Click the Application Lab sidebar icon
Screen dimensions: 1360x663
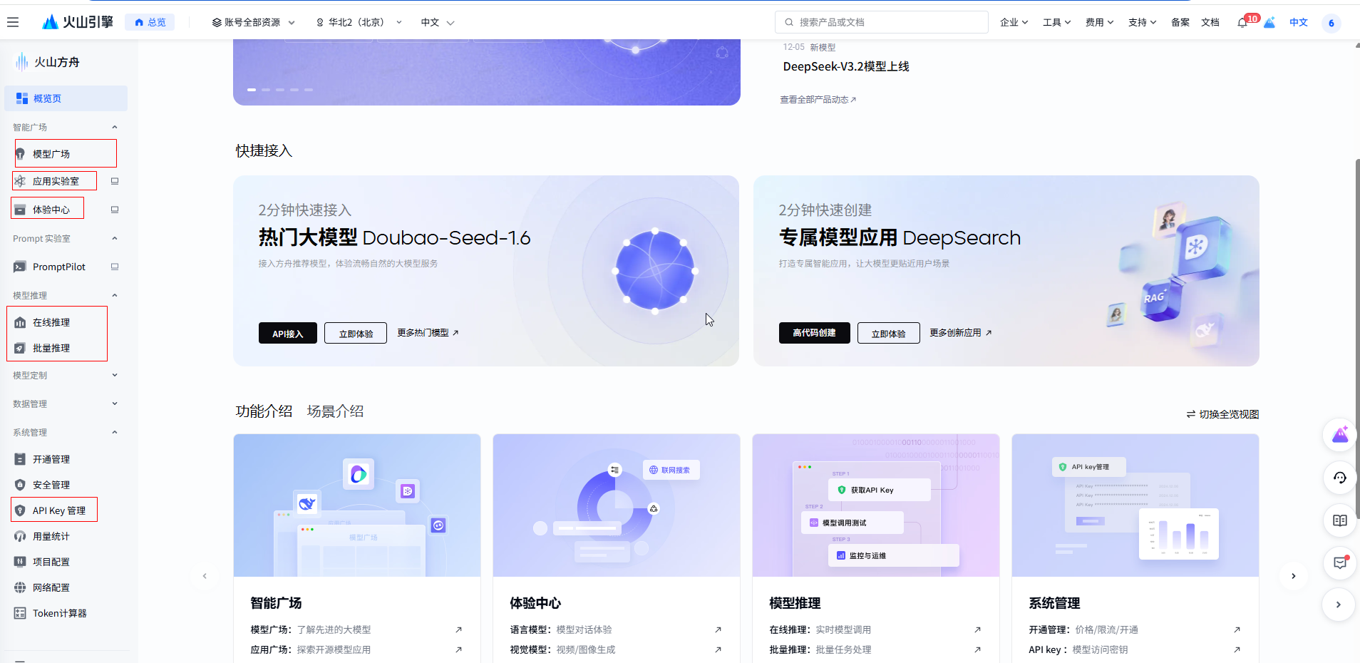20,181
